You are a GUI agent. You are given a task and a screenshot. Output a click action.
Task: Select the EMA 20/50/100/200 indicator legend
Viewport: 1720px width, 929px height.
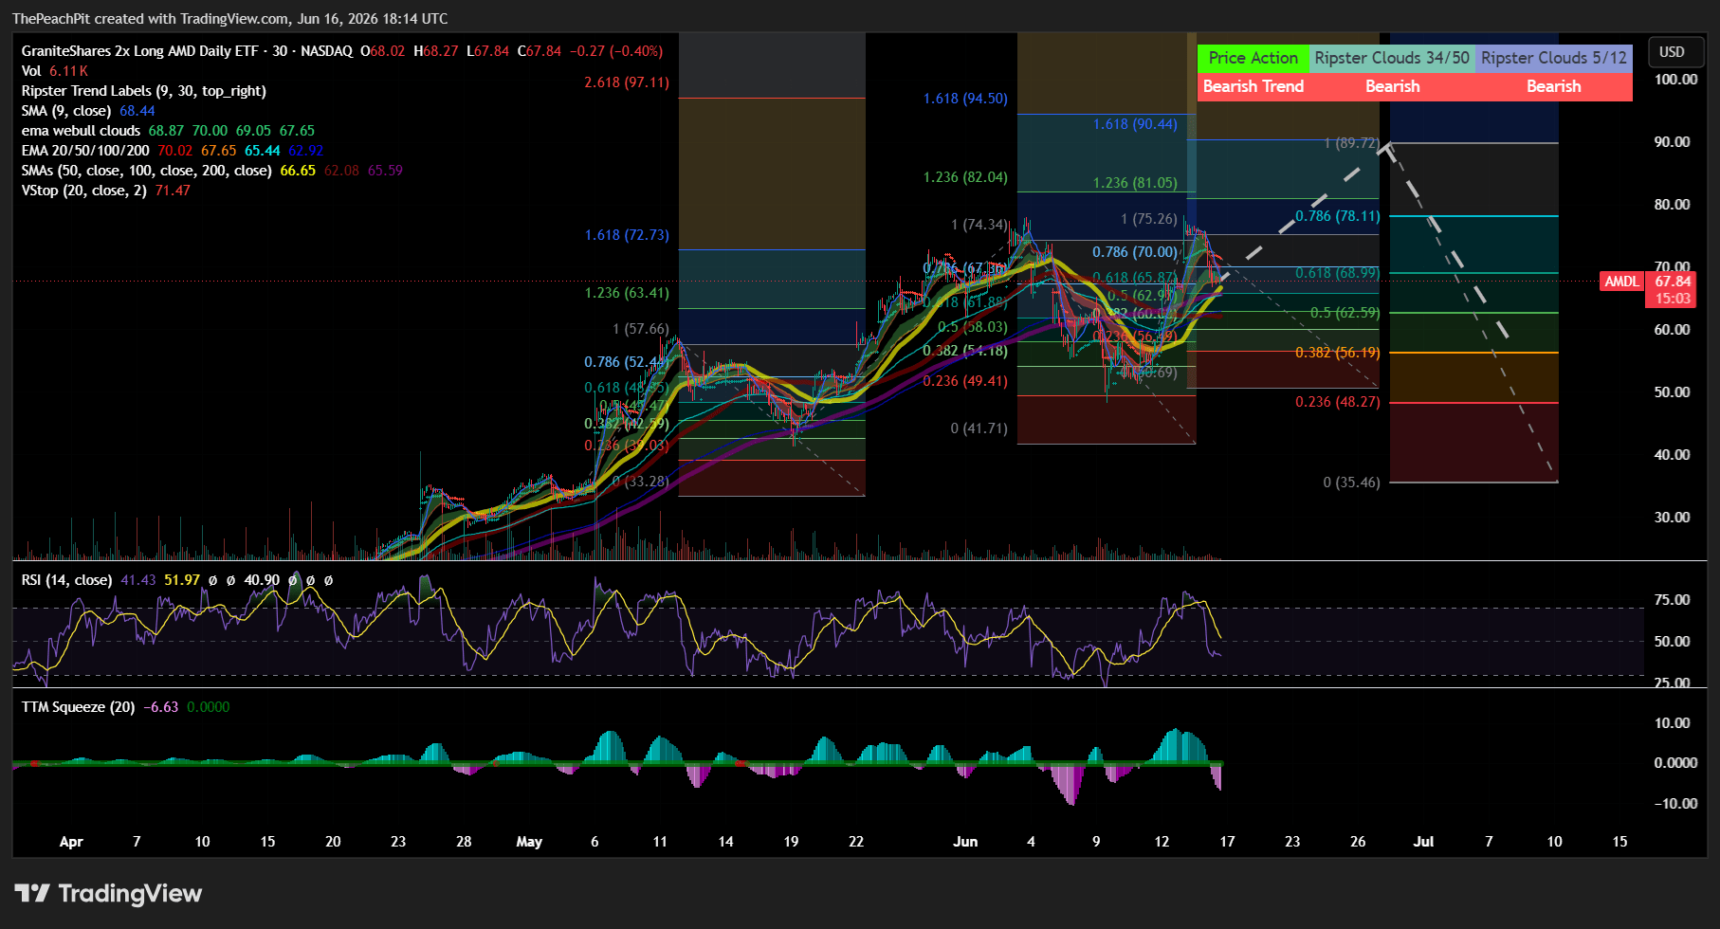[x=173, y=151]
